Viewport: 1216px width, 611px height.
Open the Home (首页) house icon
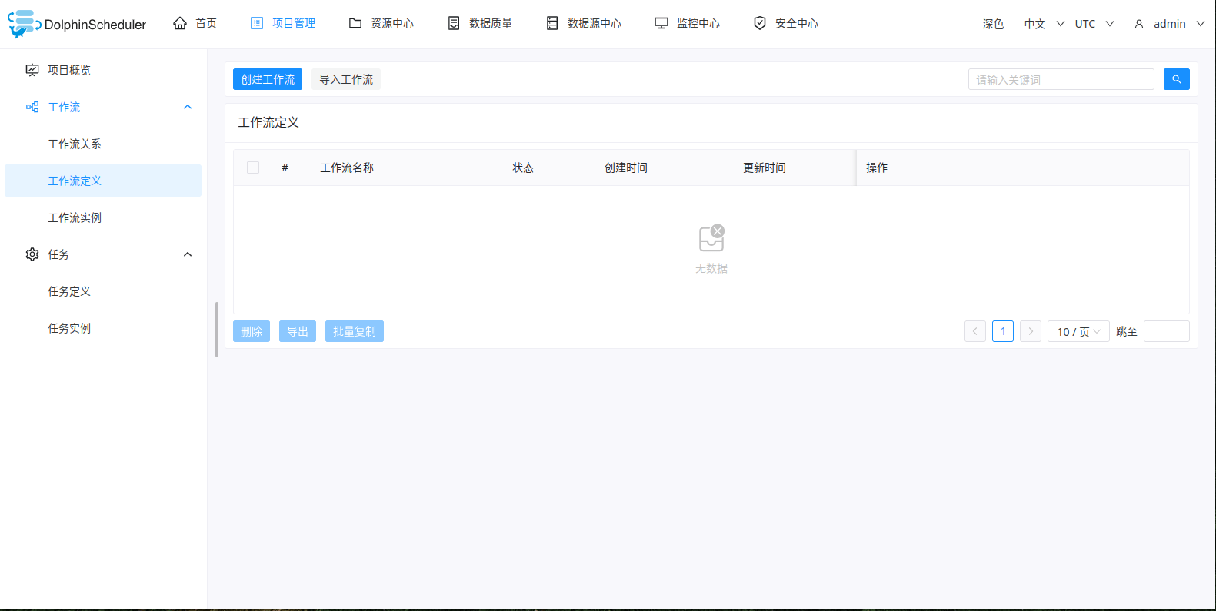coord(180,23)
